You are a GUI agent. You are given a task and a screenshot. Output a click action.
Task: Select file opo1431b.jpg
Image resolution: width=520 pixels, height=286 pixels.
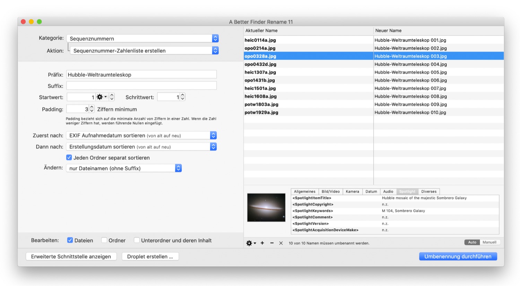[260, 80]
